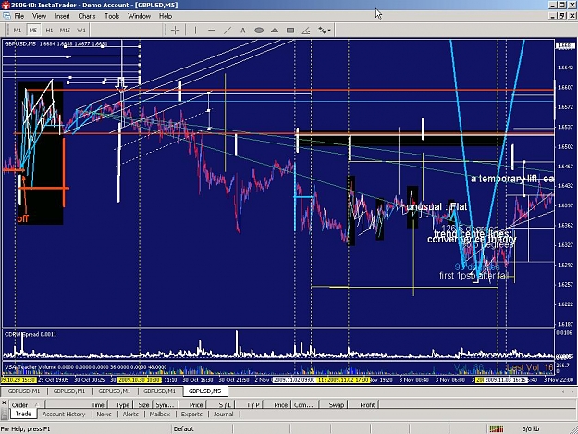Viewport: 578px width, 434px height.
Task: Switch chart timeframe to W1
Action: click(81, 31)
